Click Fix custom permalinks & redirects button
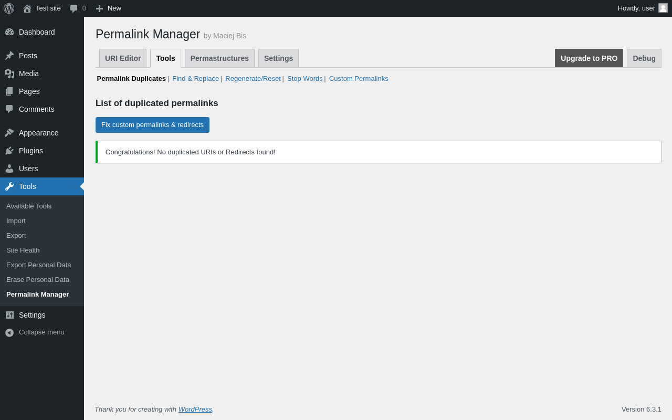This screenshot has height=420, width=672. pyautogui.click(x=152, y=125)
